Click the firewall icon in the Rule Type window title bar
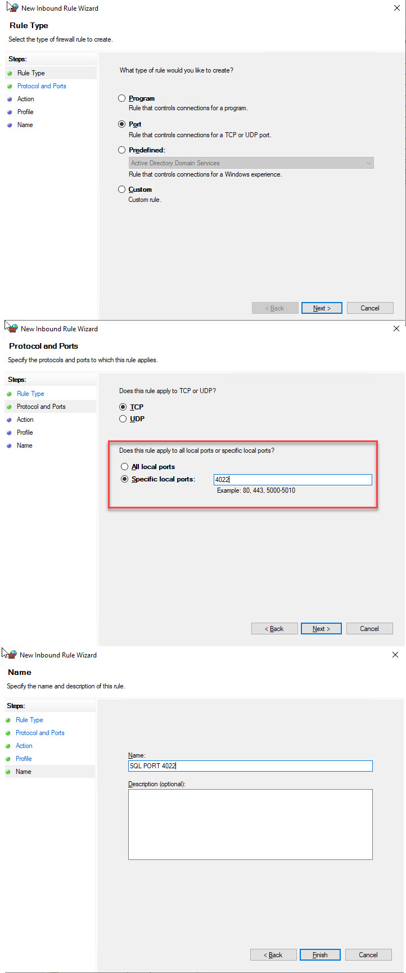This screenshot has height=973, width=406. 12,8
